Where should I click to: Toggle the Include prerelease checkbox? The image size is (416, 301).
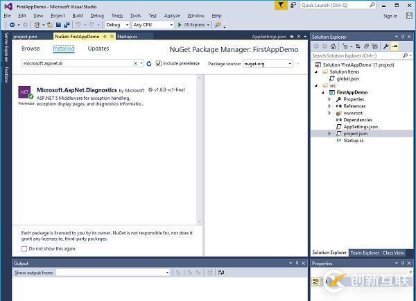pos(158,63)
